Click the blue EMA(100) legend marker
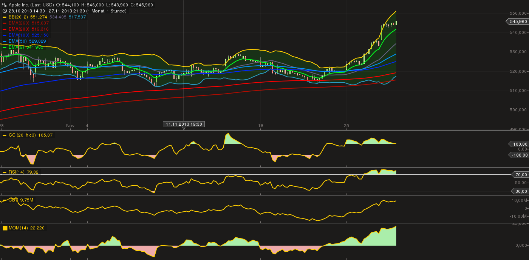The width and height of the screenshot is (529, 260). pyautogui.click(x=4, y=35)
